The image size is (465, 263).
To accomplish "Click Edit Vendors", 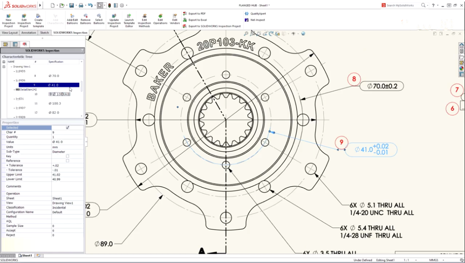I will tap(175, 19).
